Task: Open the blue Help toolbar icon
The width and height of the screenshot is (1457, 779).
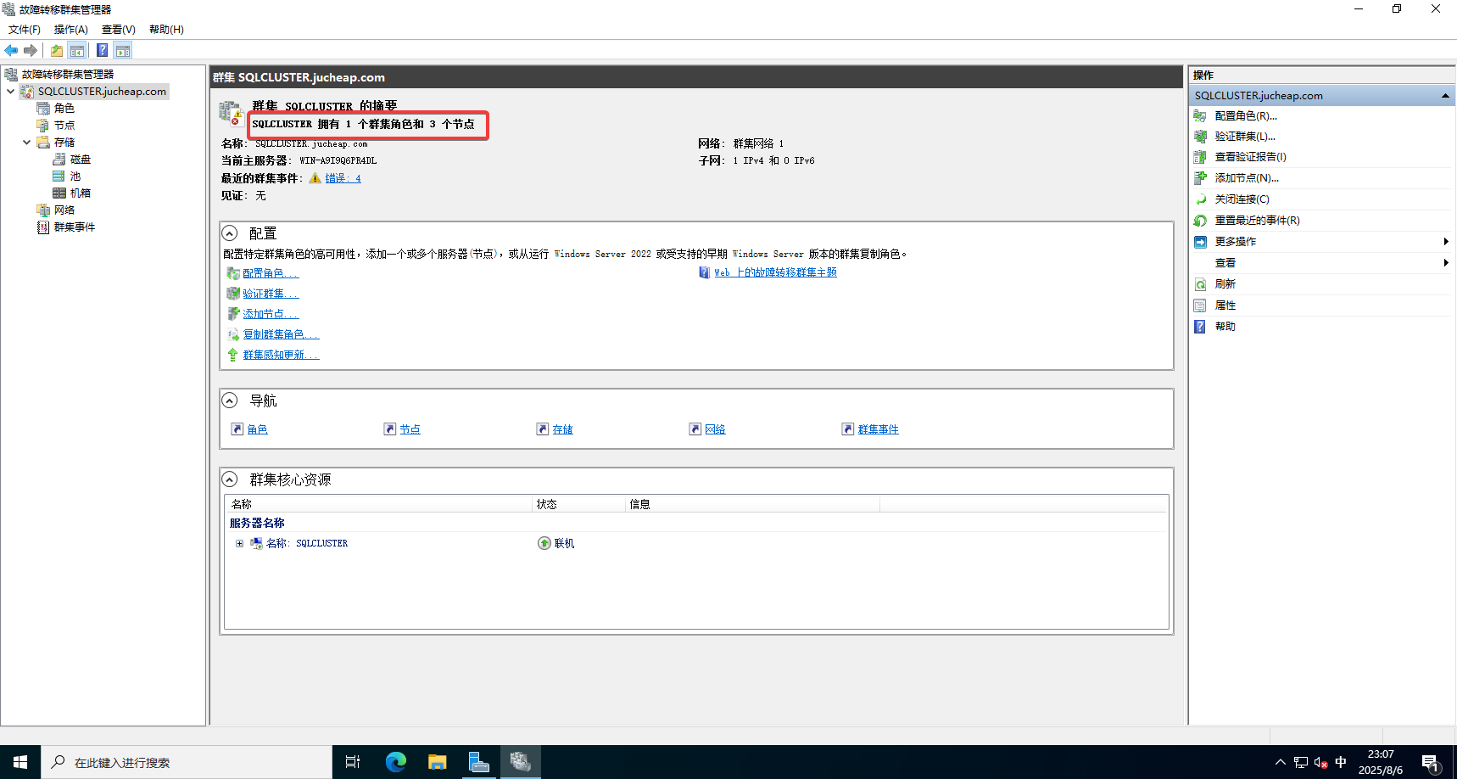Action: point(102,50)
